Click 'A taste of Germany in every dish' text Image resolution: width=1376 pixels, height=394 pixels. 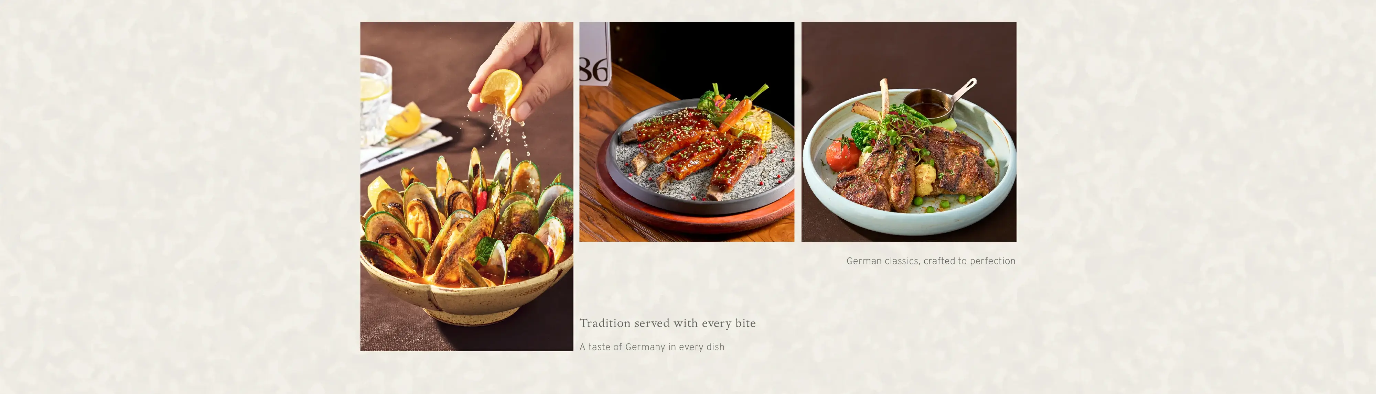click(652, 347)
